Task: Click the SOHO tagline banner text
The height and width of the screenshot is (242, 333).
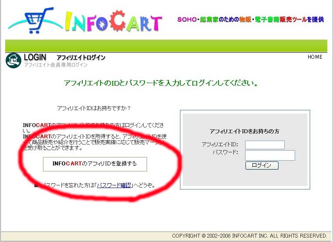Action: (x=251, y=20)
